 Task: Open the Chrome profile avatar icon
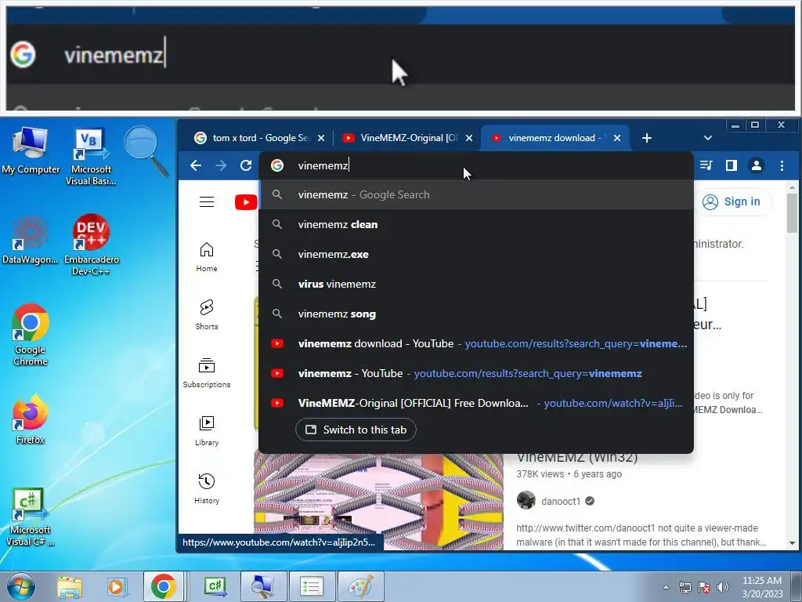tap(756, 165)
